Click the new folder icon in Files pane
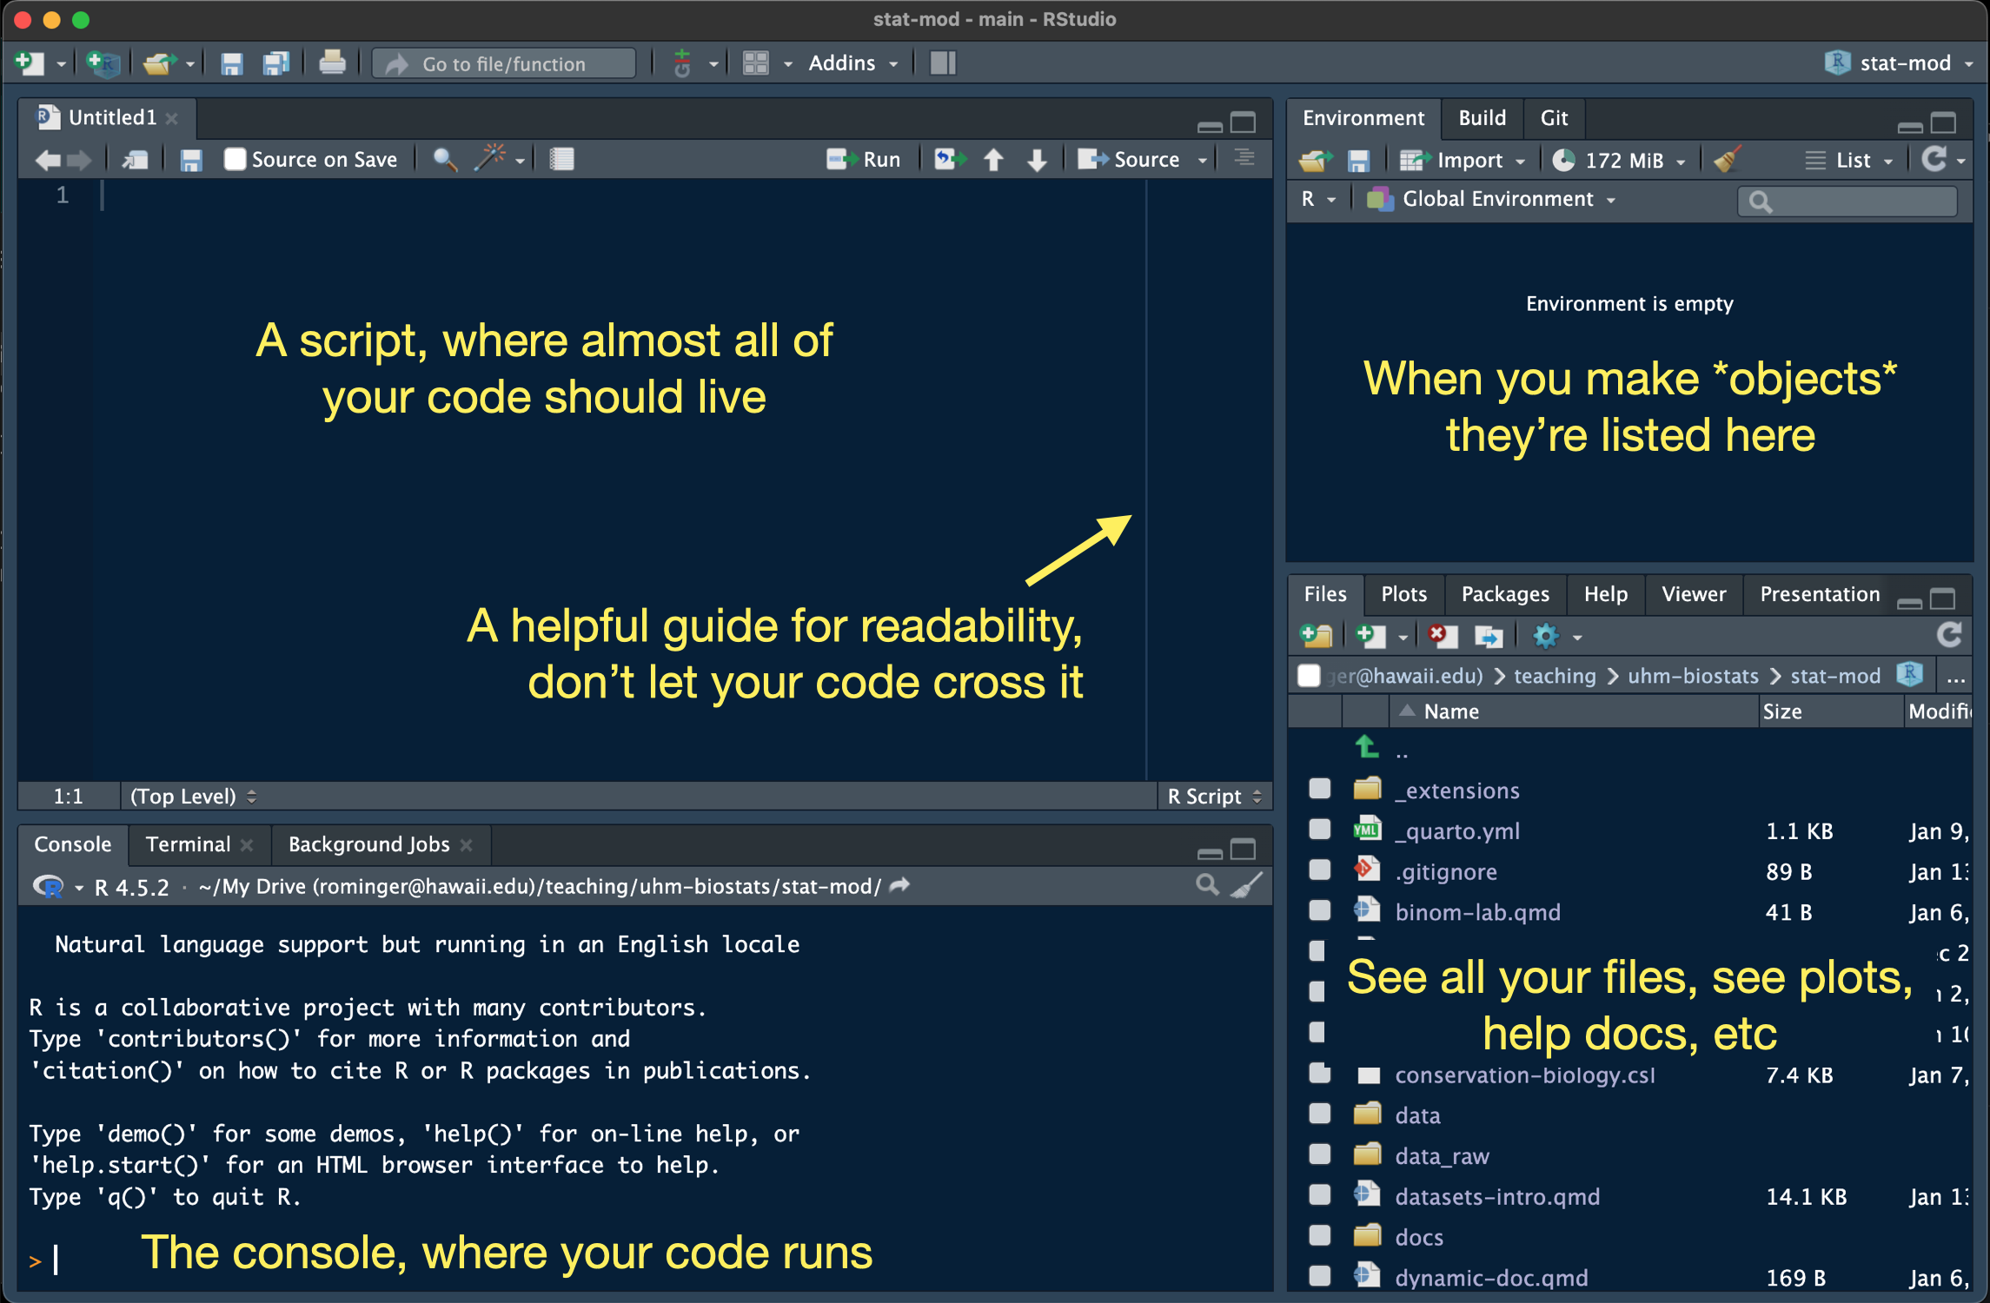Screen dimensions: 1990x1303 [1317, 636]
